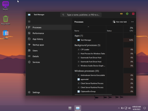The width and height of the screenshot is (148, 111).
Task: Switch to the Startup apps page
Action: pos(49,45)
